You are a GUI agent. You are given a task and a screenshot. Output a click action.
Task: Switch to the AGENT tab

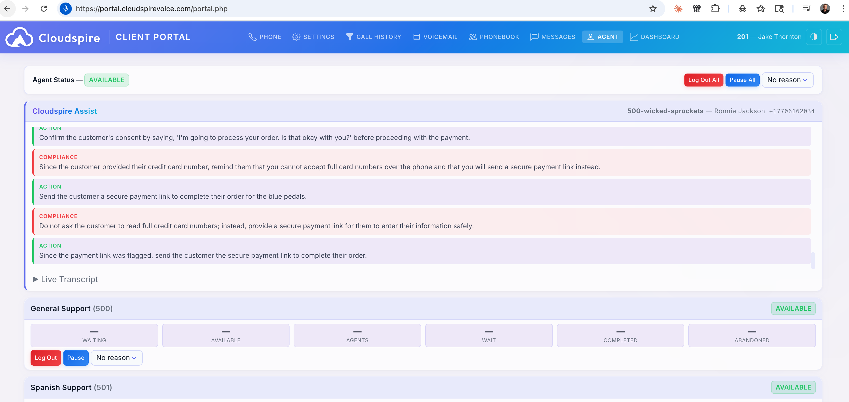pyautogui.click(x=602, y=37)
